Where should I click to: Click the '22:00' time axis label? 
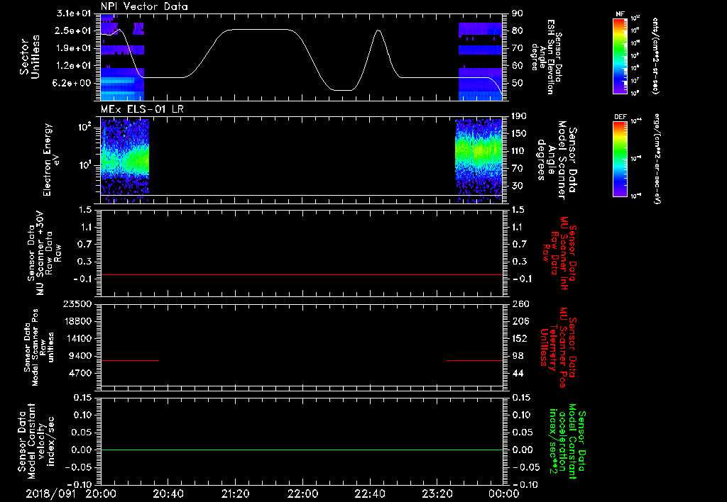302,493
